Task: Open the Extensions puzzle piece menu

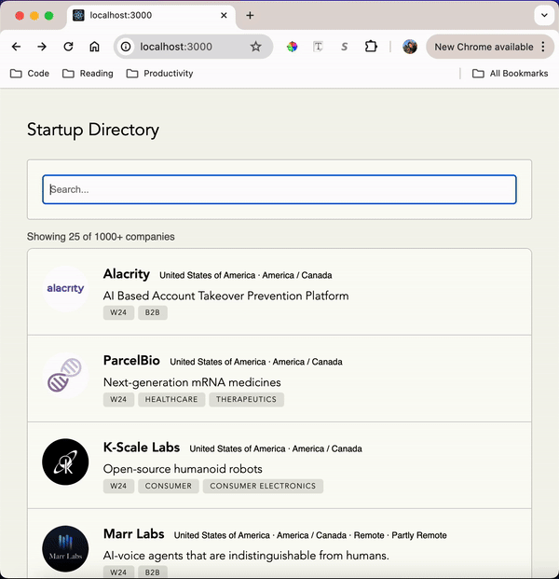Action: coord(371,47)
